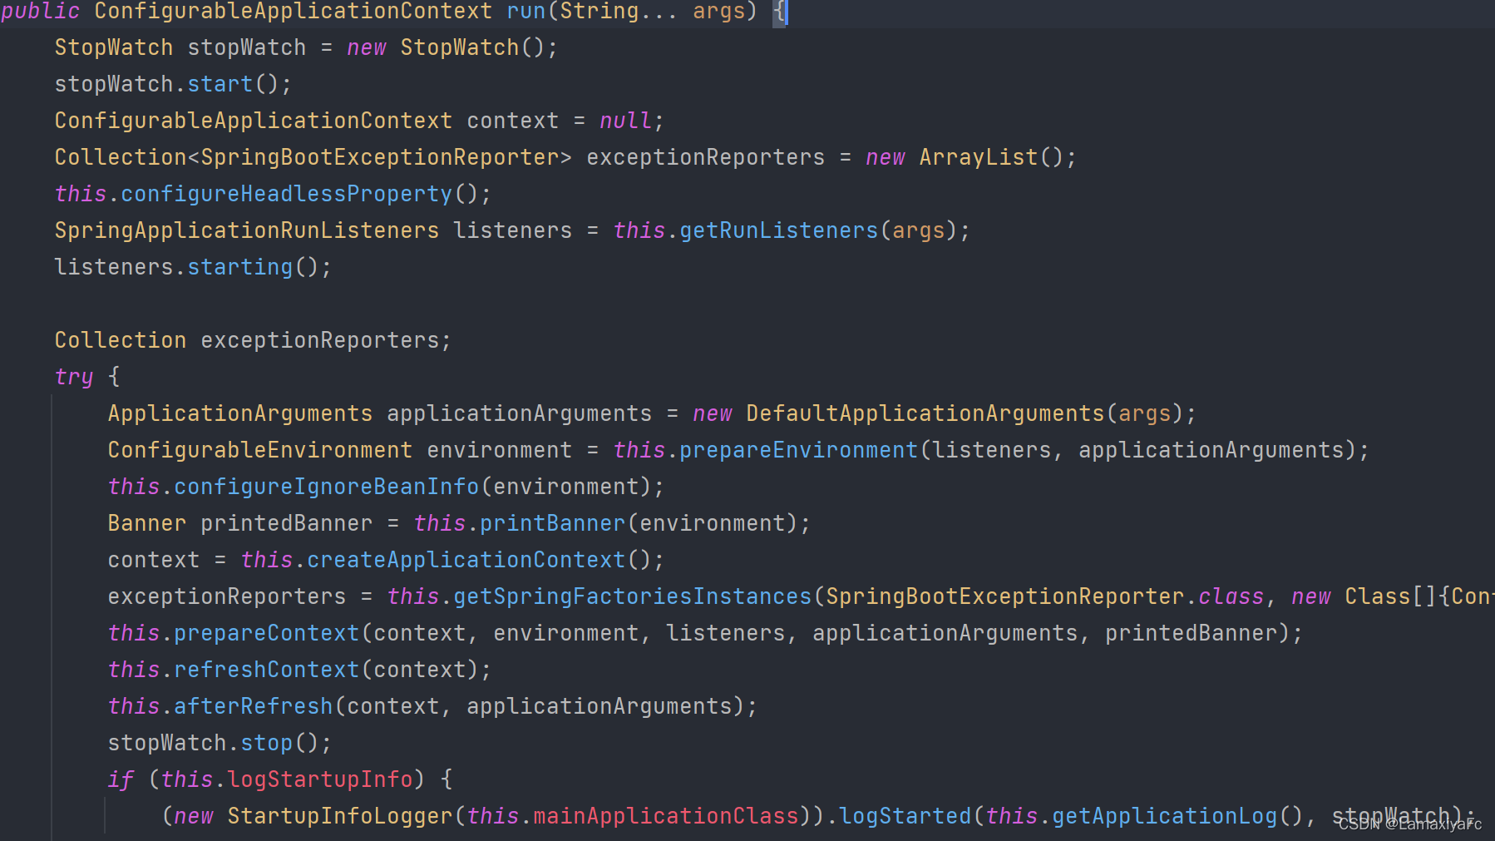Click getSpringFactoriesInstances method call
The height and width of the screenshot is (841, 1495).
pos(632,596)
